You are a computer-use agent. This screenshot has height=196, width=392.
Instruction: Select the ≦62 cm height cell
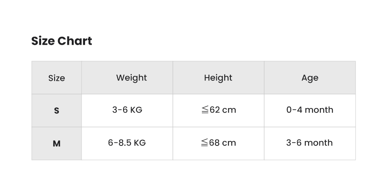218,110
